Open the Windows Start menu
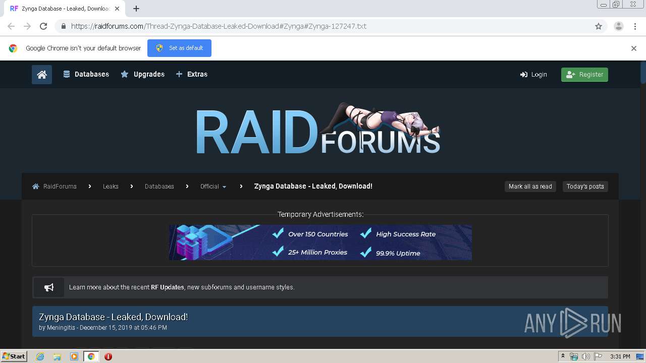 click(x=14, y=356)
